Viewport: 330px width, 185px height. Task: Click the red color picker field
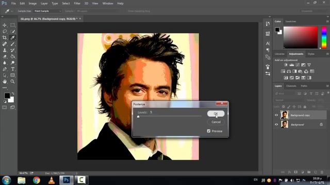[301, 38]
